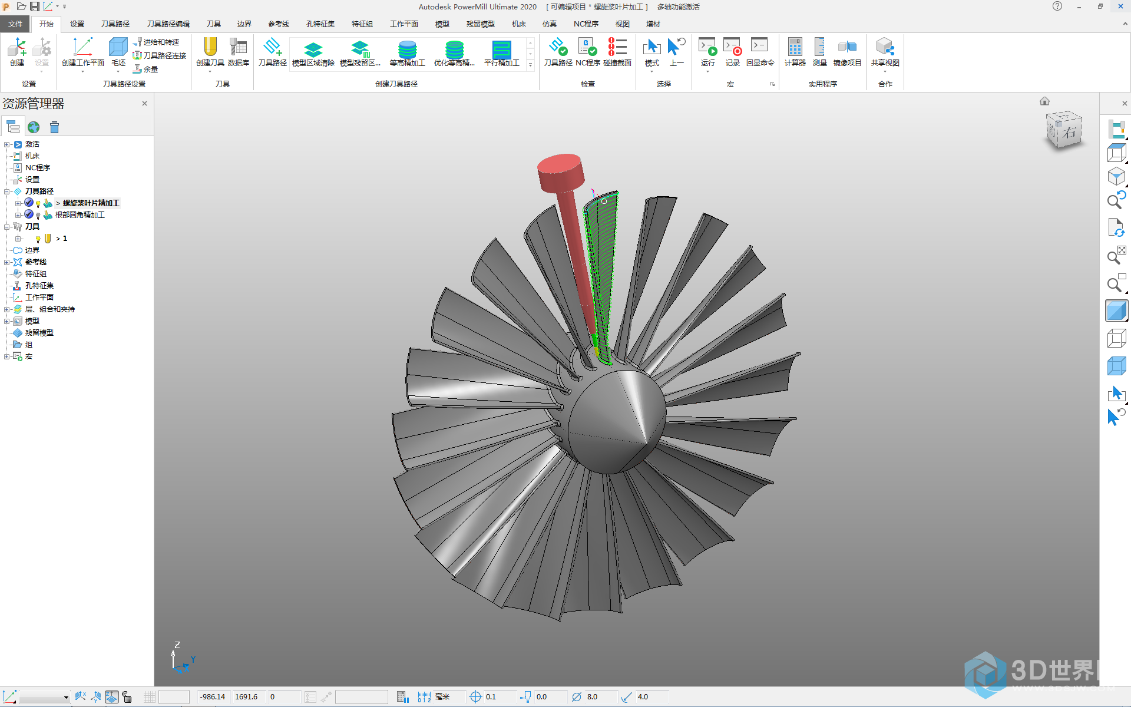Screen dimensions: 1131x707
Task: Toggle plain shaded view button
Action: [1116, 310]
